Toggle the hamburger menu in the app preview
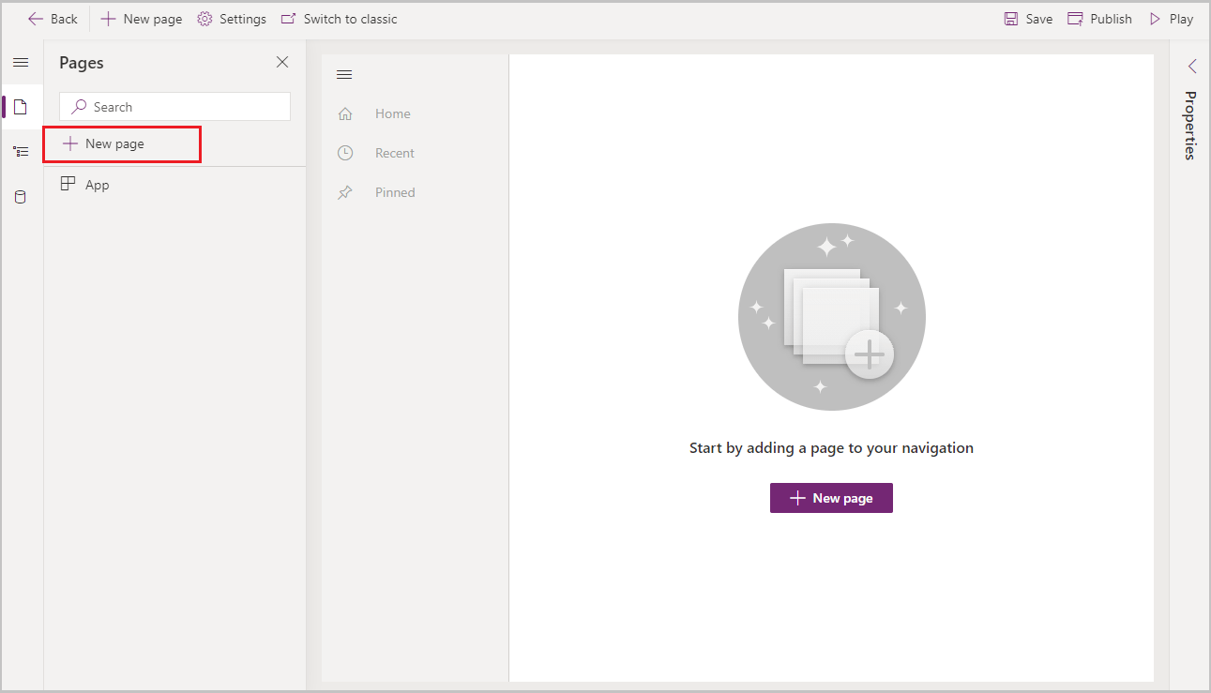Screen dimensions: 1211x693 (x=344, y=74)
